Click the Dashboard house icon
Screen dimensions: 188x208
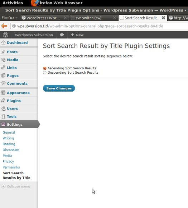click(x=3, y=42)
